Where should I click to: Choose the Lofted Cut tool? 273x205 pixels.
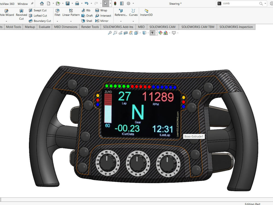click(x=38, y=16)
